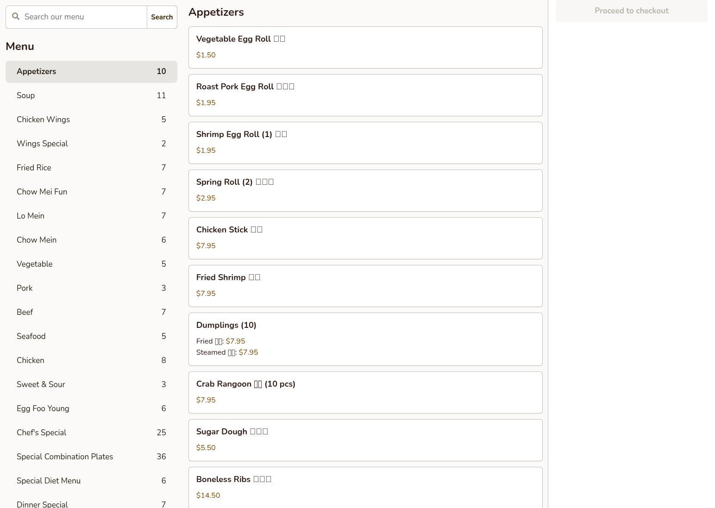Open the Soup category

point(91,96)
